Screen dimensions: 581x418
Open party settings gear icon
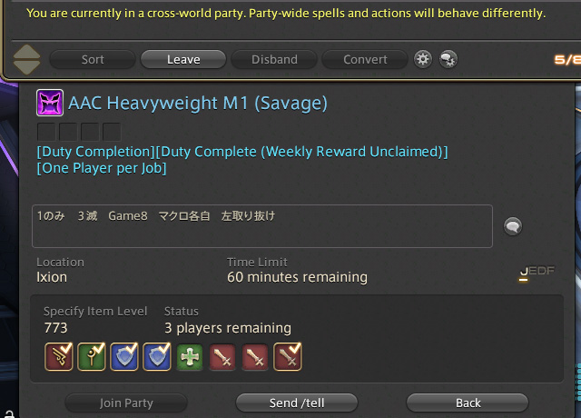coord(423,59)
